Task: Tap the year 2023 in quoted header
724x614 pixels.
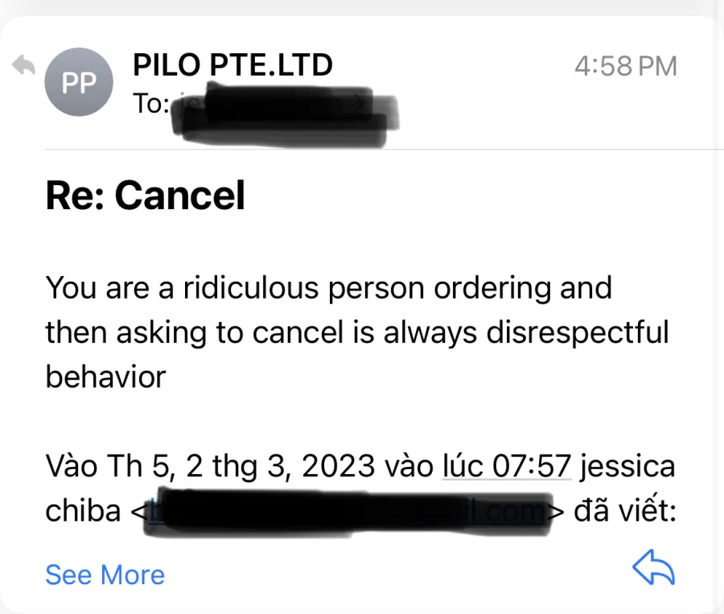Action: (x=338, y=466)
